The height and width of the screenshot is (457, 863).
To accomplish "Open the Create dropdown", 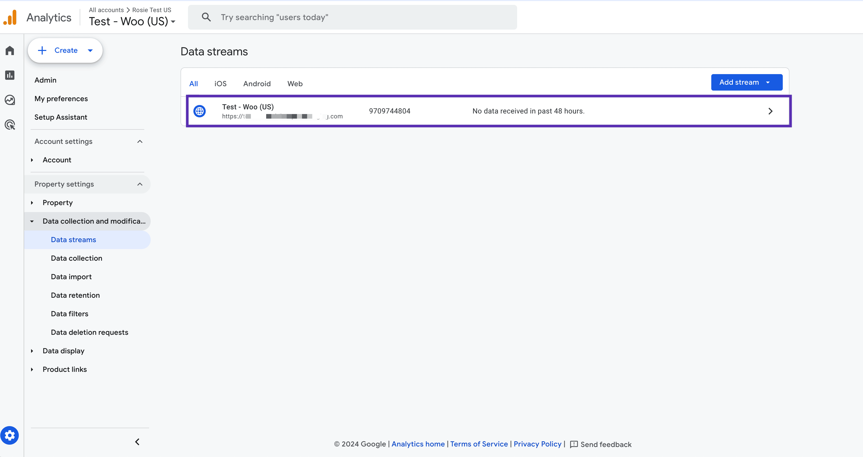I will click(x=65, y=50).
